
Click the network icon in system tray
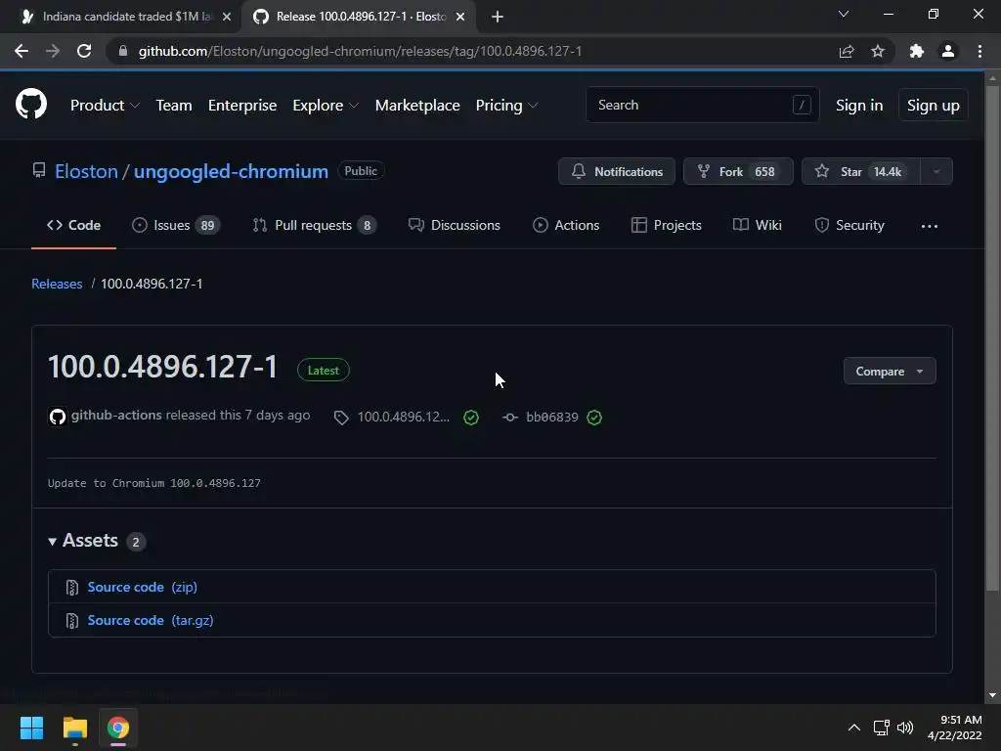coord(882,728)
